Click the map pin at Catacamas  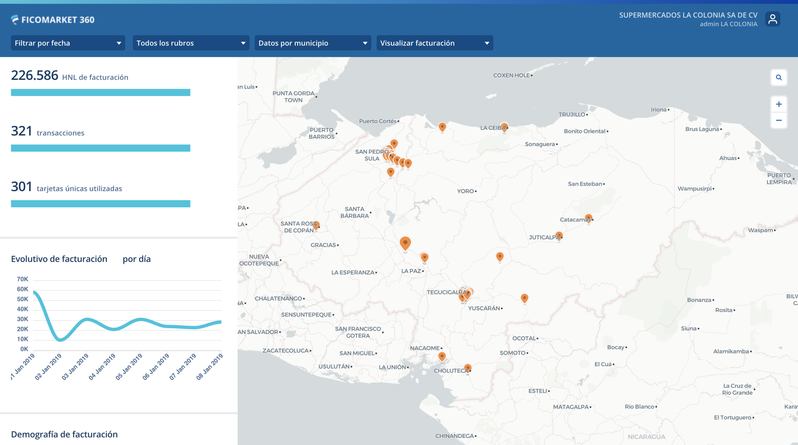(588, 218)
